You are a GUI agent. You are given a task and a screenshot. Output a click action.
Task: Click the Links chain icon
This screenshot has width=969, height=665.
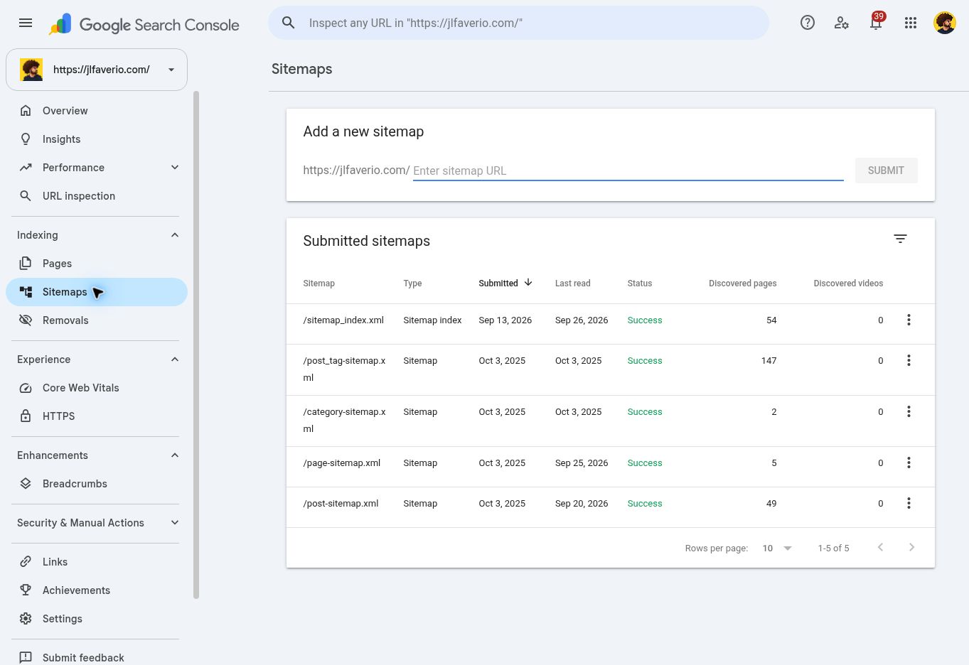click(x=26, y=562)
